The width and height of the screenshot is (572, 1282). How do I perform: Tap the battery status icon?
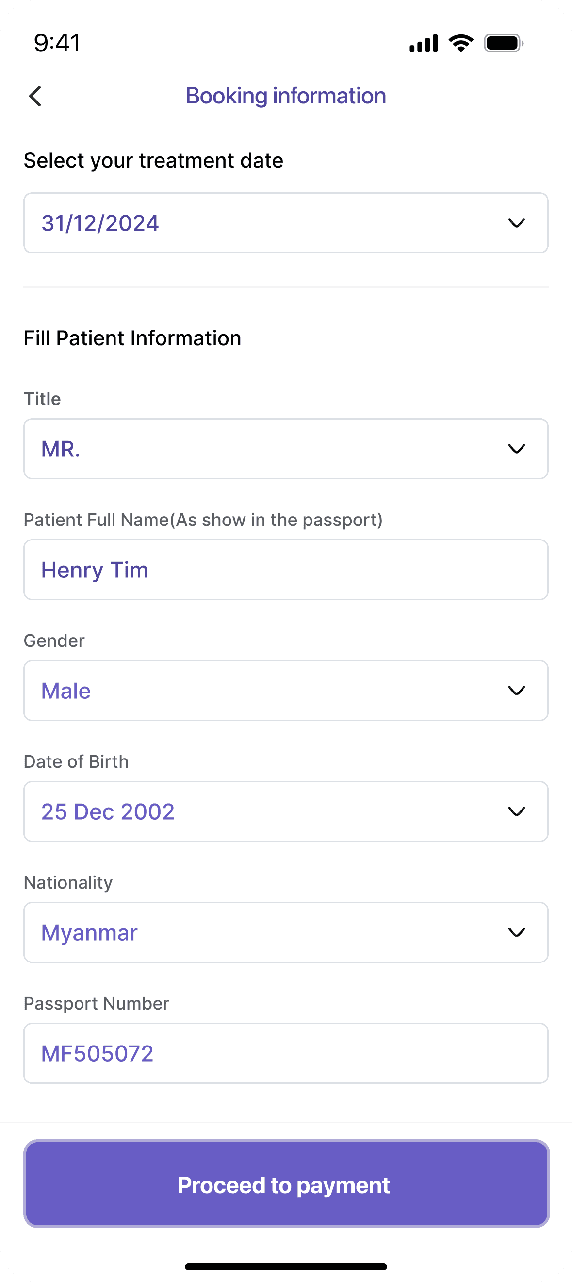pyautogui.click(x=504, y=43)
